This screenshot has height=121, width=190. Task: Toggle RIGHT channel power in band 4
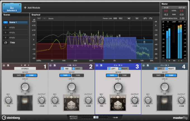[x=167, y=69]
